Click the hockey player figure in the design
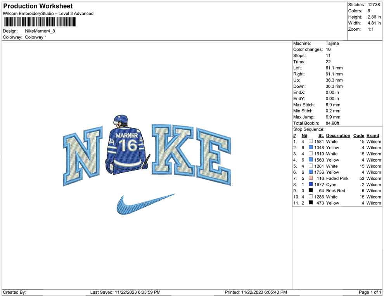 128,145
